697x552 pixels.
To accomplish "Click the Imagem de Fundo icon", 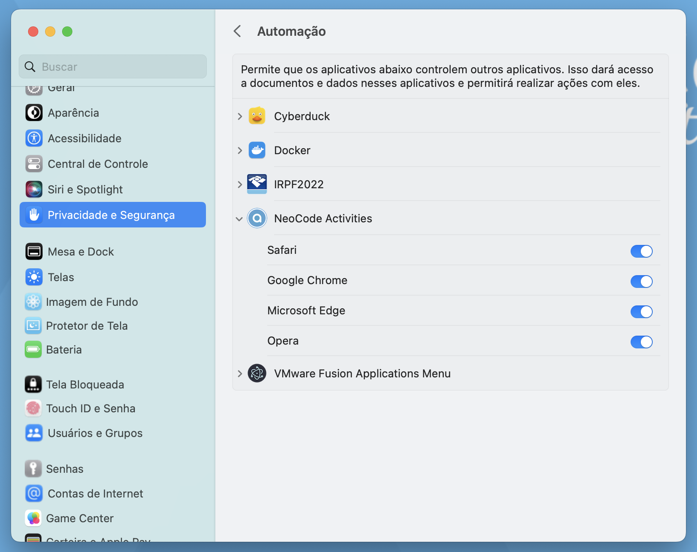I will pos(33,302).
